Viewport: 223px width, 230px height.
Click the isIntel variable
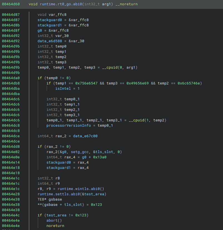click(x=63, y=89)
